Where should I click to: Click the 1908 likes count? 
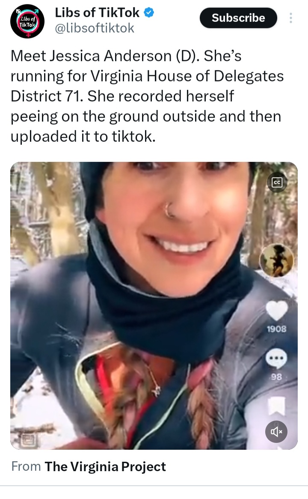[276, 329]
